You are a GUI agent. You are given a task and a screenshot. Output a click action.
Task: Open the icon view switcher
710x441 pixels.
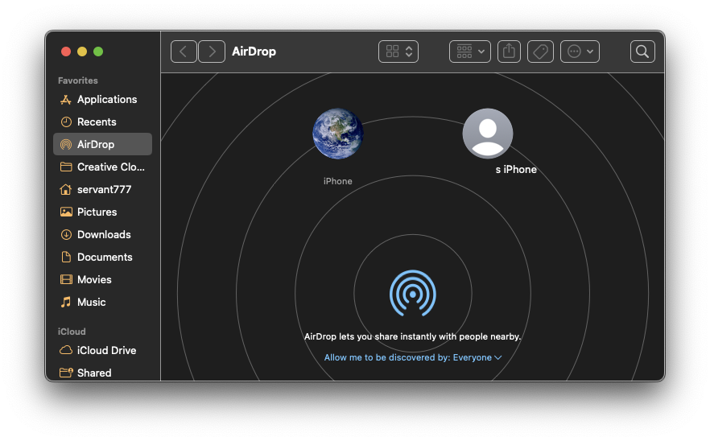coord(398,52)
